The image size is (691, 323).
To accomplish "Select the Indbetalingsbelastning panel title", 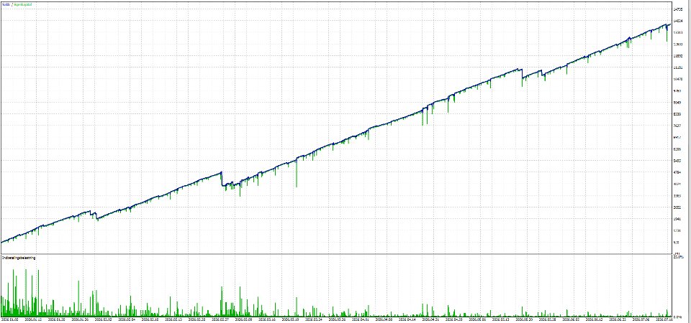I will (19, 258).
